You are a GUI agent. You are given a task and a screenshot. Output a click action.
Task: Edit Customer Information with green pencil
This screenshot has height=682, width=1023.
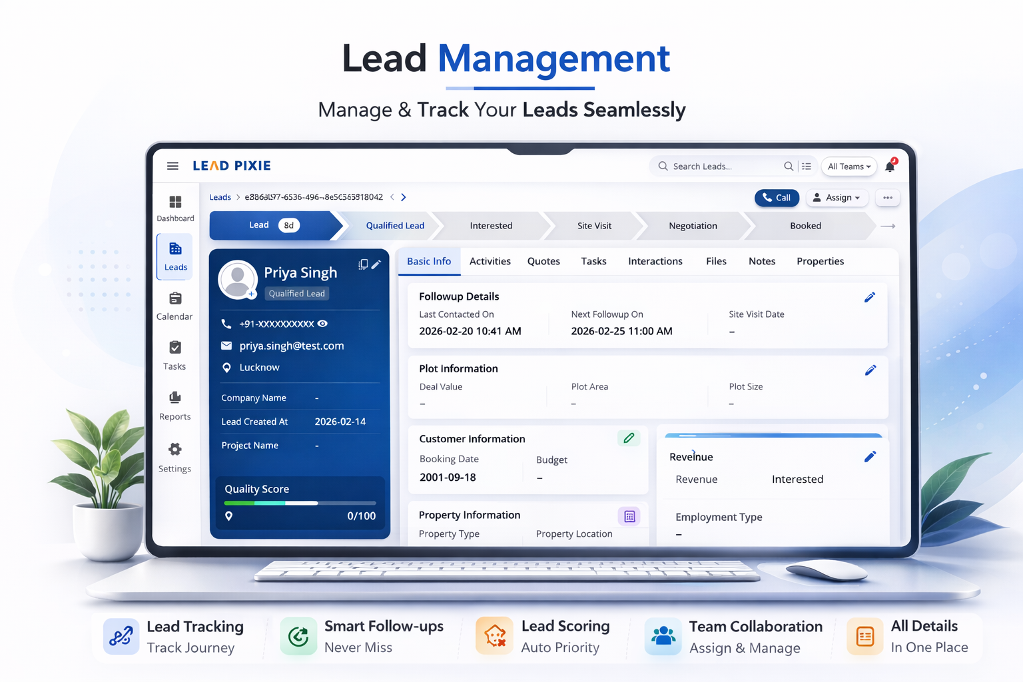[x=629, y=438]
